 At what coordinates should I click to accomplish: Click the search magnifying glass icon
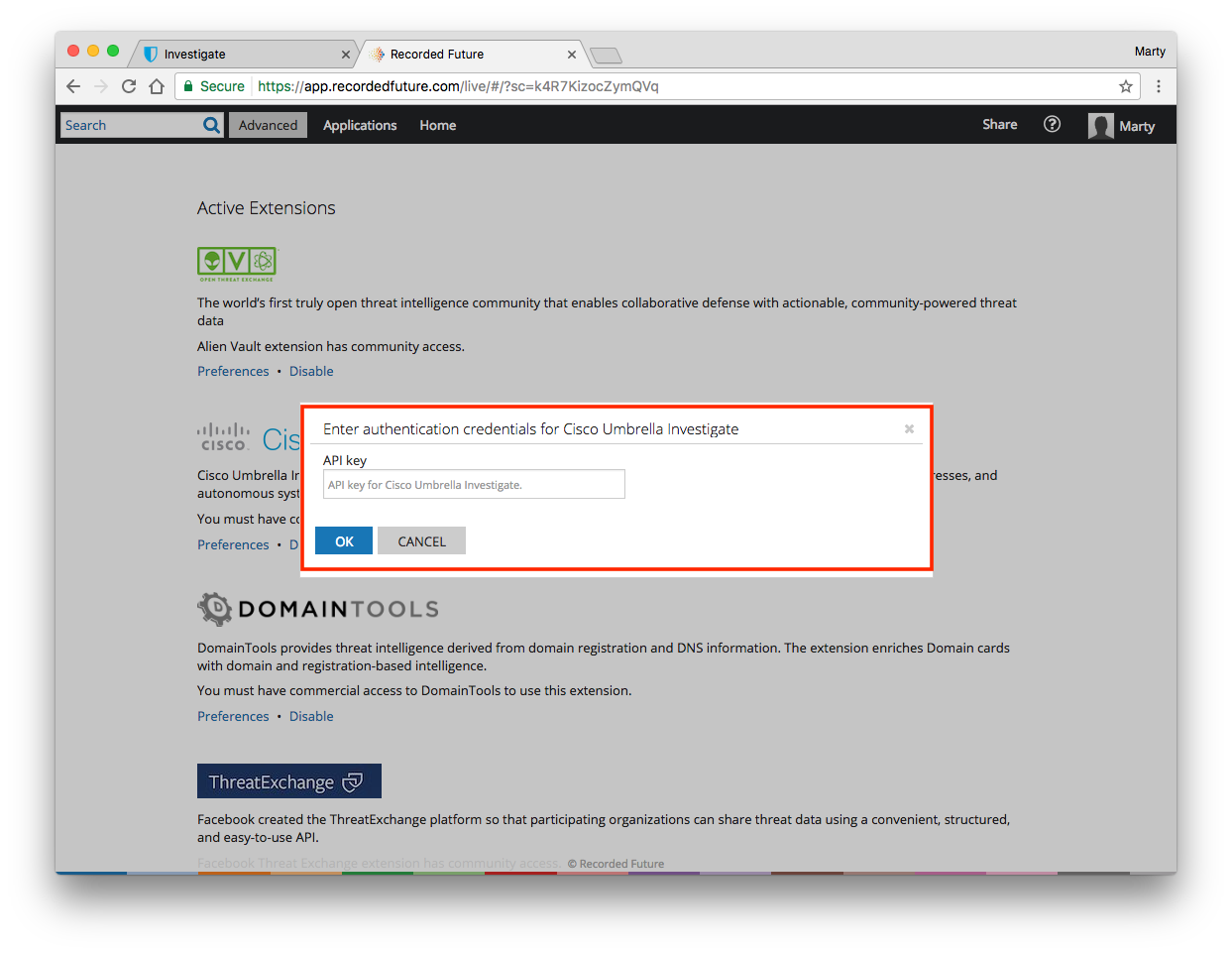tap(211, 125)
